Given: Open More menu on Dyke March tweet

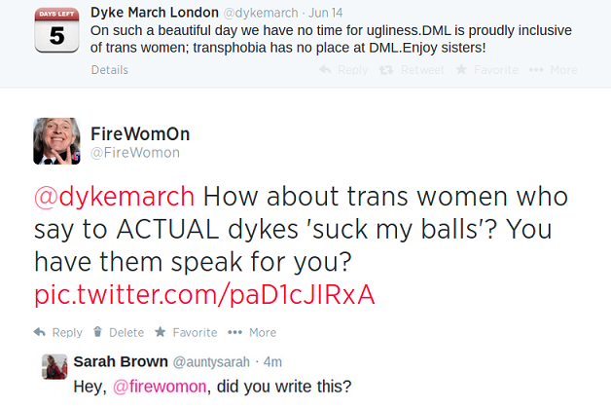Looking at the screenshot, I should click(557, 70).
